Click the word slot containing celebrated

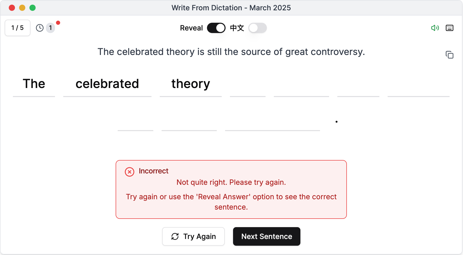(x=107, y=84)
